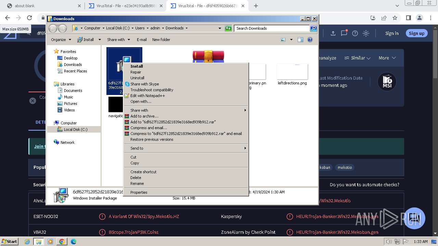This screenshot has width=438, height=246.
Task: Open Pictures library
Action: pos(70,104)
